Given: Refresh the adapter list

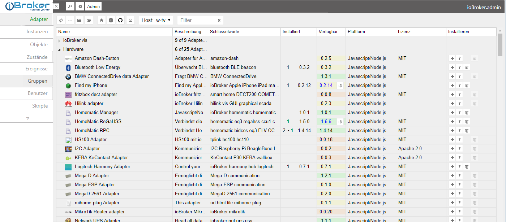Looking at the screenshot, I should [61, 20].
